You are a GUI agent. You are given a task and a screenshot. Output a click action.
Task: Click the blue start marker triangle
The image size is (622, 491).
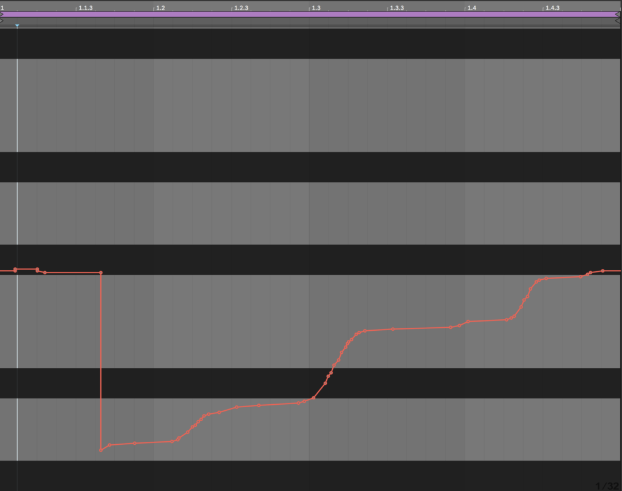click(17, 25)
